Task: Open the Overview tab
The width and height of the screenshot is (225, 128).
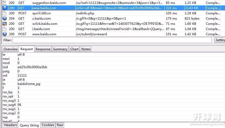Action: [10, 49]
